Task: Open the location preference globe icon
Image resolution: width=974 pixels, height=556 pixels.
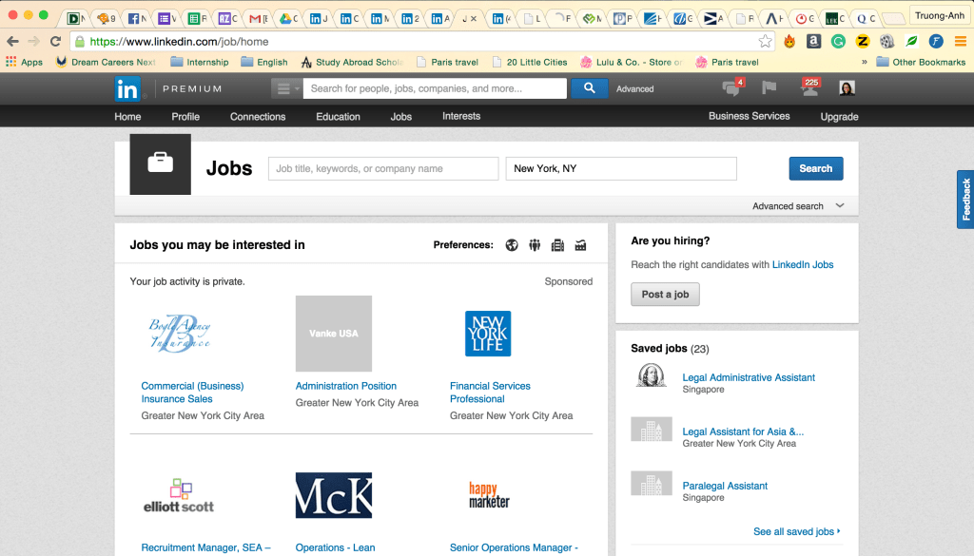Action: [x=512, y=245]
